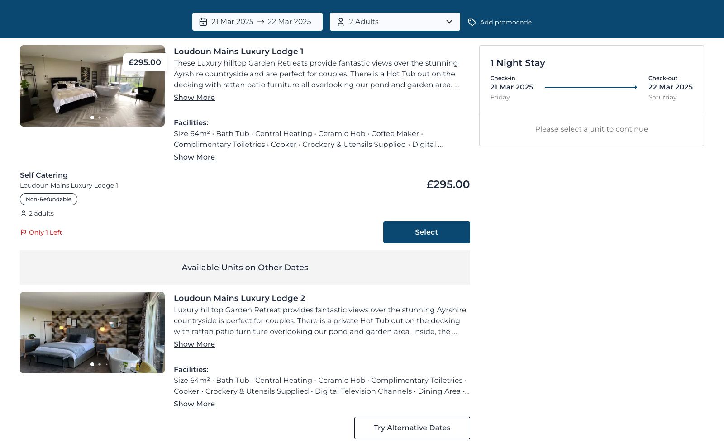Expand Lodge 2 facilities list
The height and width of the screenshot is (447, 724).
pos(194,404)
